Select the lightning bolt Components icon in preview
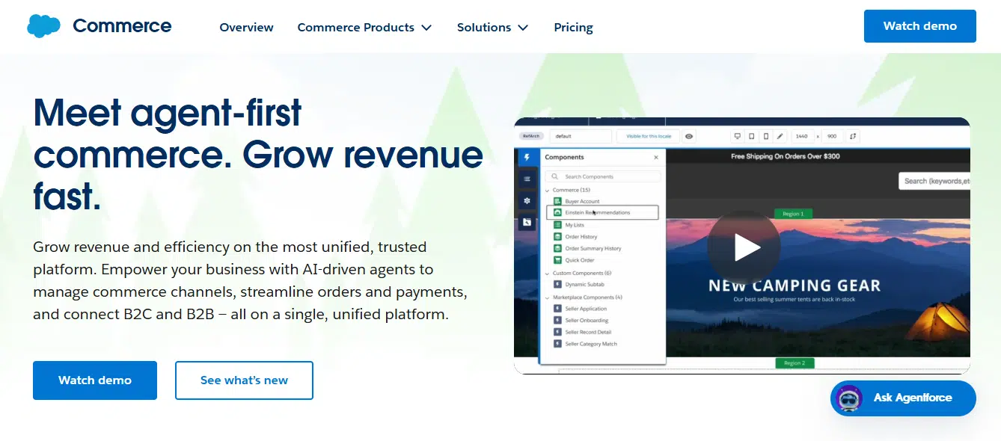The height and width of the screenshot is (441, 1001). coord(527,158)
